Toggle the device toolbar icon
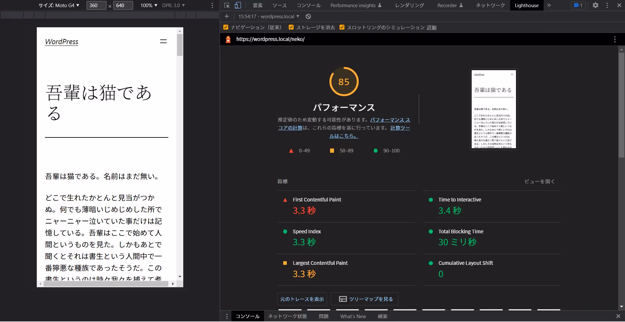Image resolution: width=625 pixels, height=322 pixels. [x=238, y=6]
